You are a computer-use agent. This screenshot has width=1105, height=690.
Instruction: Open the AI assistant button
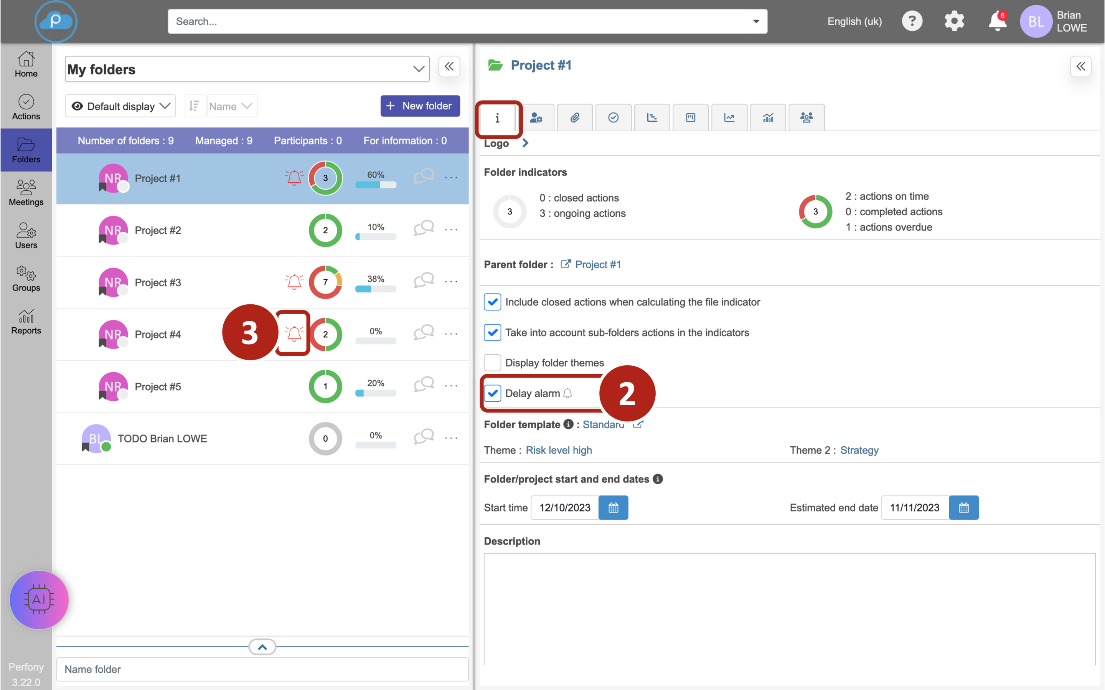click(x=39, y=599)
